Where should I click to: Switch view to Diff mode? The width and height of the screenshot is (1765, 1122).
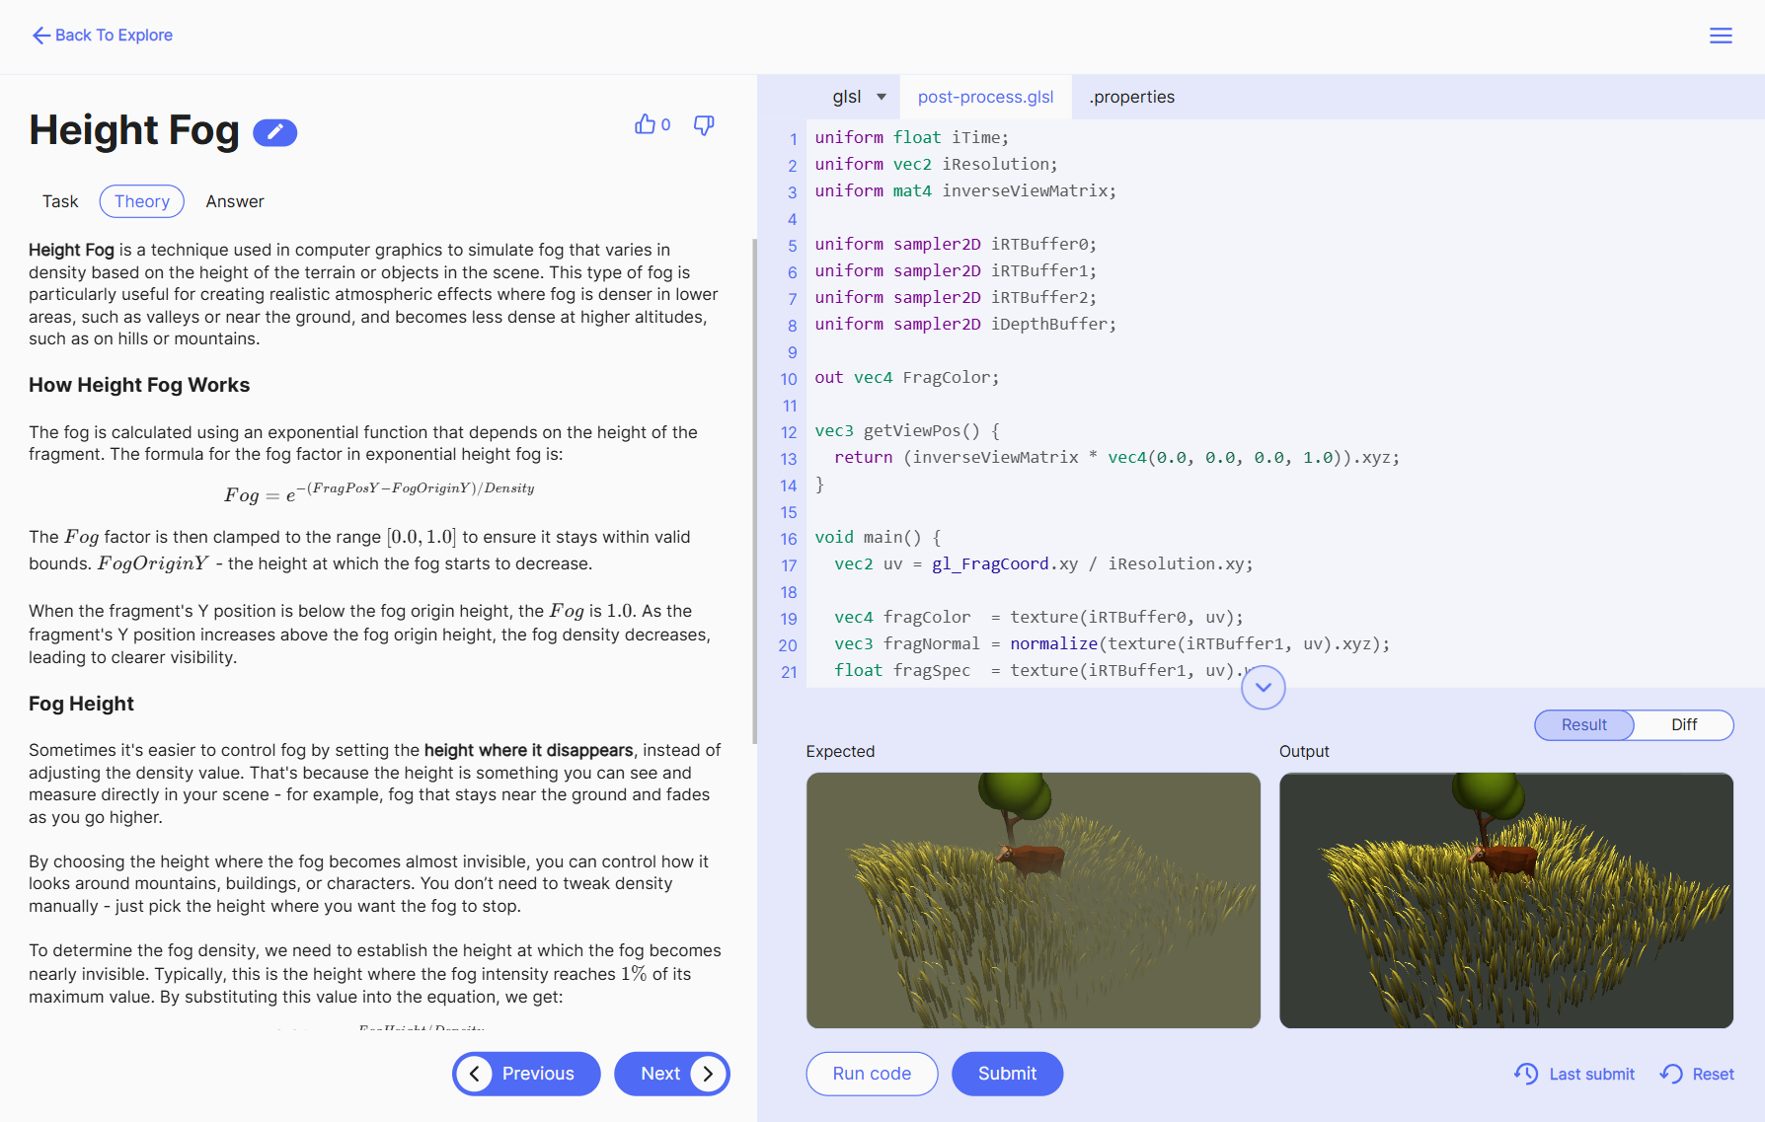pos(1683,724)
